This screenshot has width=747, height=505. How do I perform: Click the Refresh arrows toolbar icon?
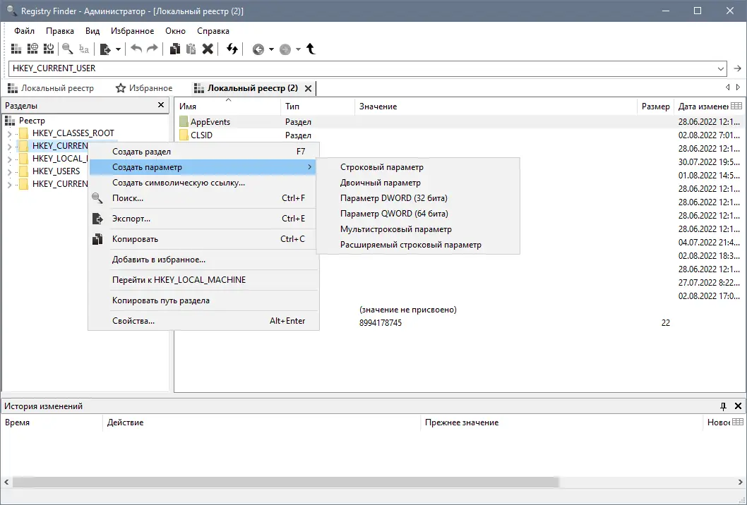tap(232, 49)
